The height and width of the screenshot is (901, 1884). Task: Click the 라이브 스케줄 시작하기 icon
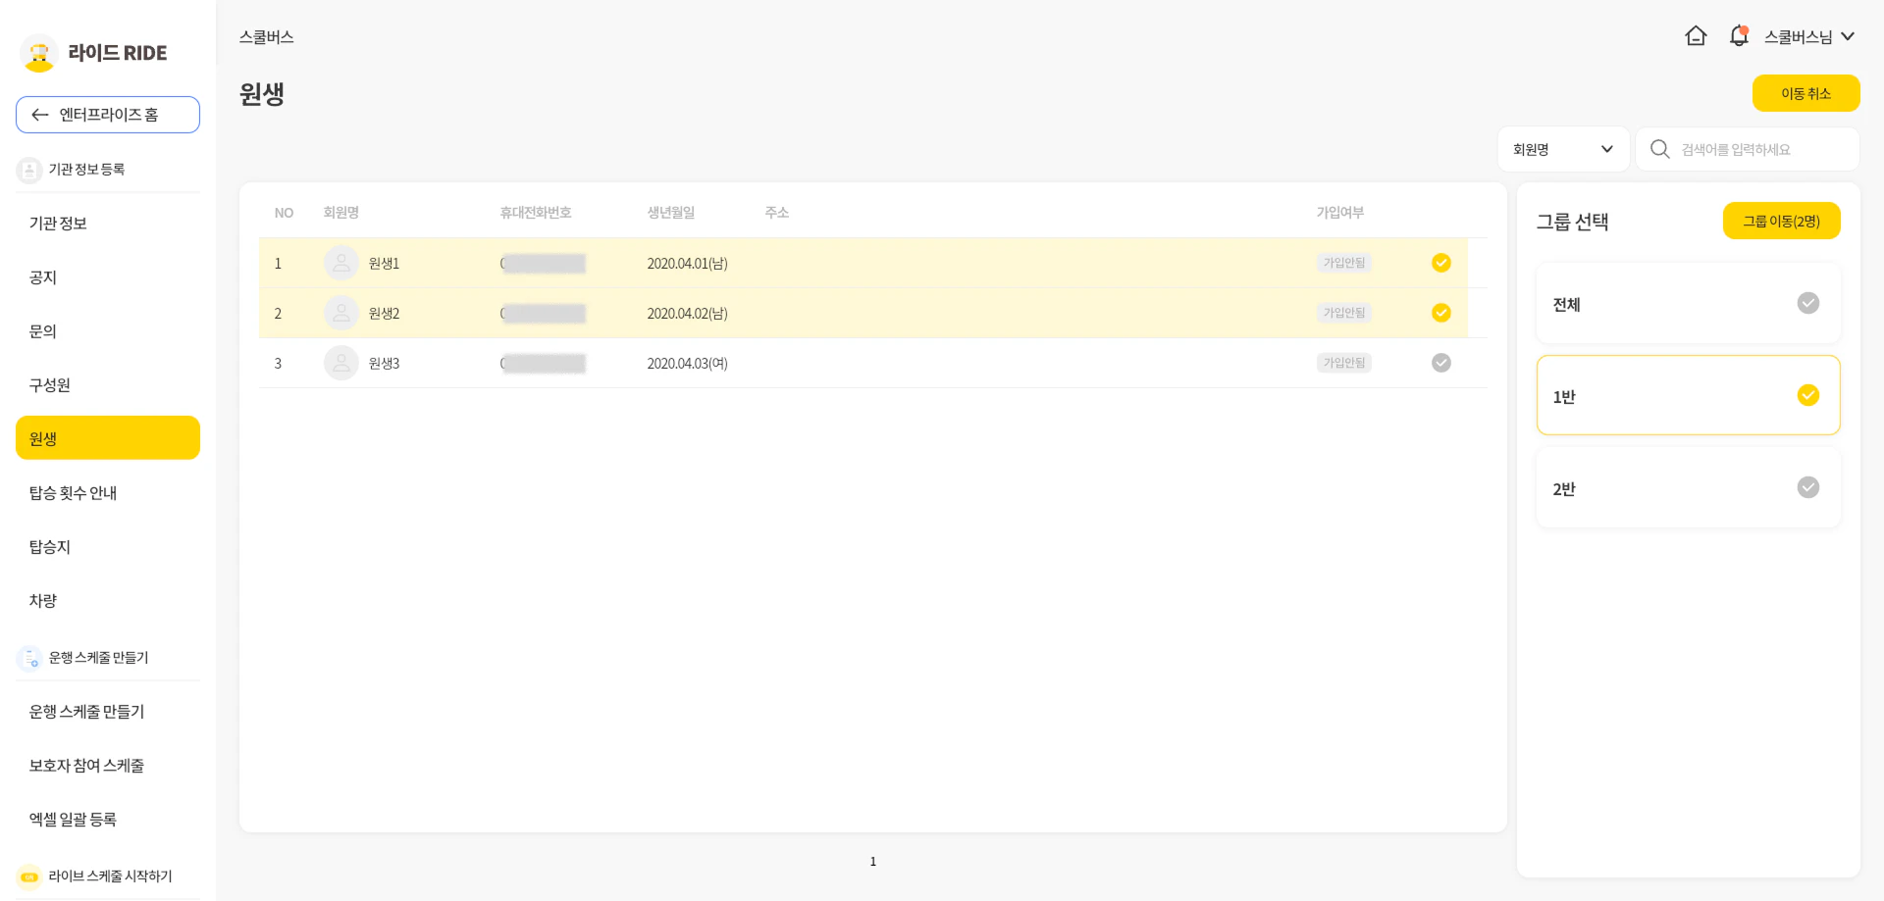click(x=29, y=876)
